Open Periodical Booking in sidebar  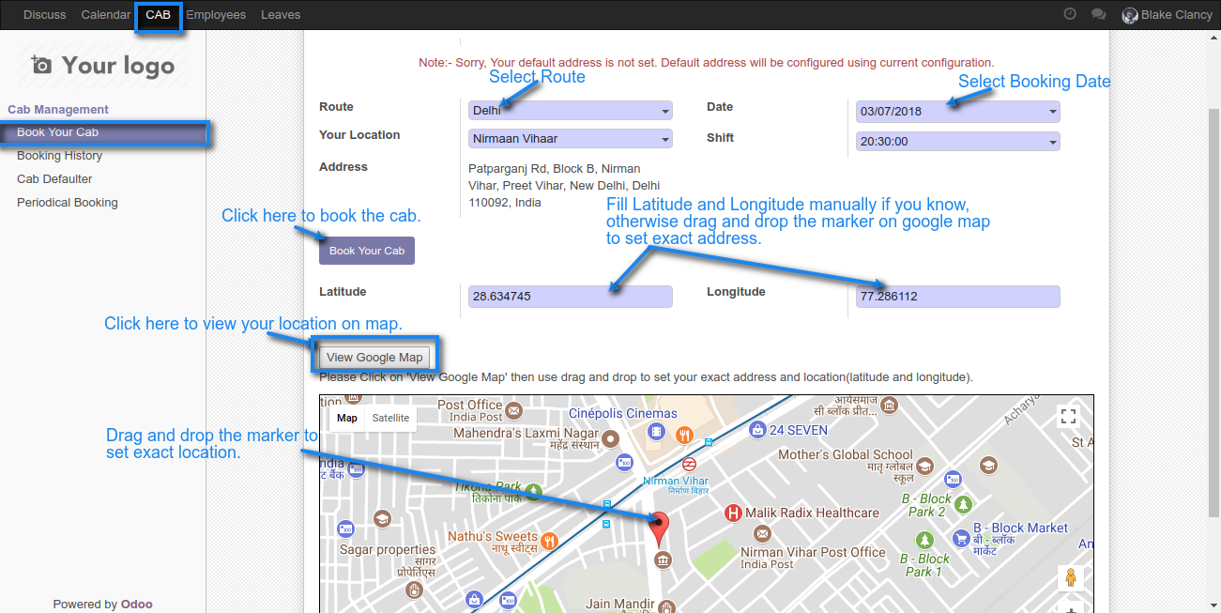[68, 203]
